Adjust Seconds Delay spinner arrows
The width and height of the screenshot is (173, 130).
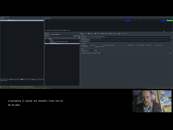click(103, 45)
